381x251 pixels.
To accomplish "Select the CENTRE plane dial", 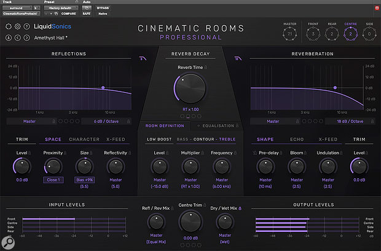I will coord(350,34).
